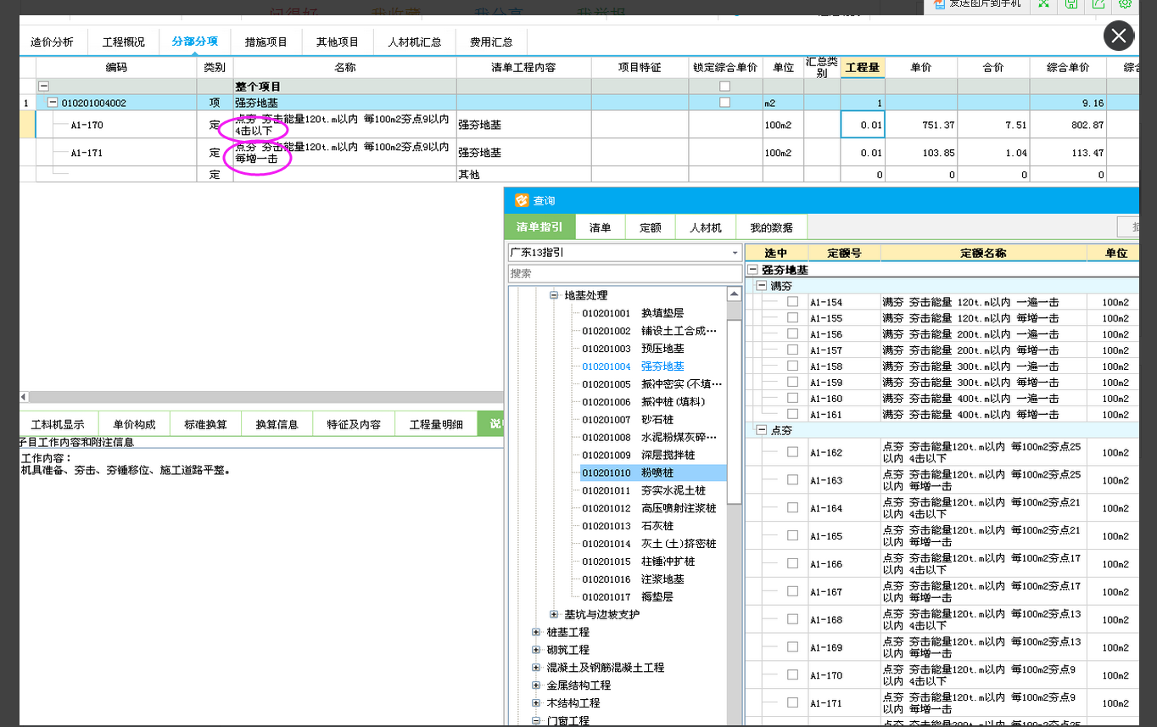Open the 标准换算 bottom tab
Image resolution: width=1157 pixels, height=727 pixels.
(206, 424)
